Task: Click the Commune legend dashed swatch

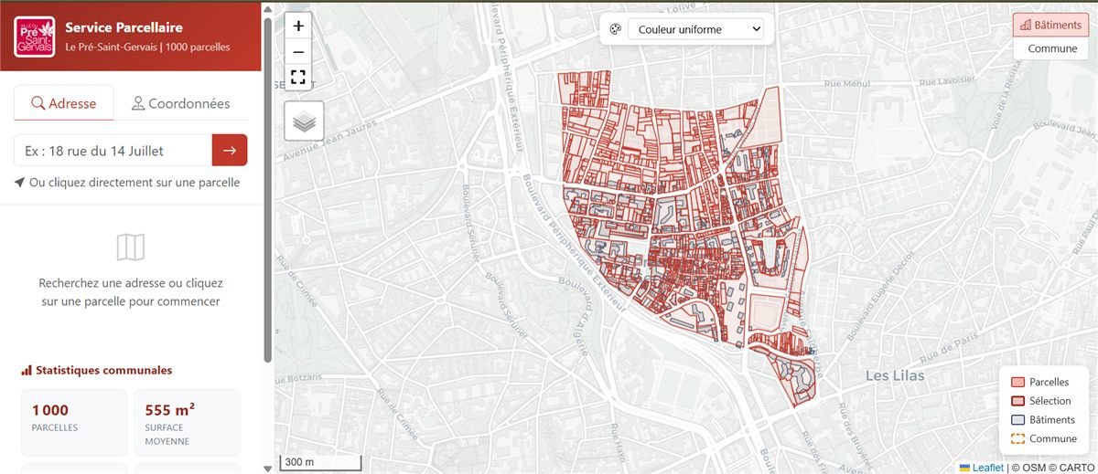Action: 1017,438
